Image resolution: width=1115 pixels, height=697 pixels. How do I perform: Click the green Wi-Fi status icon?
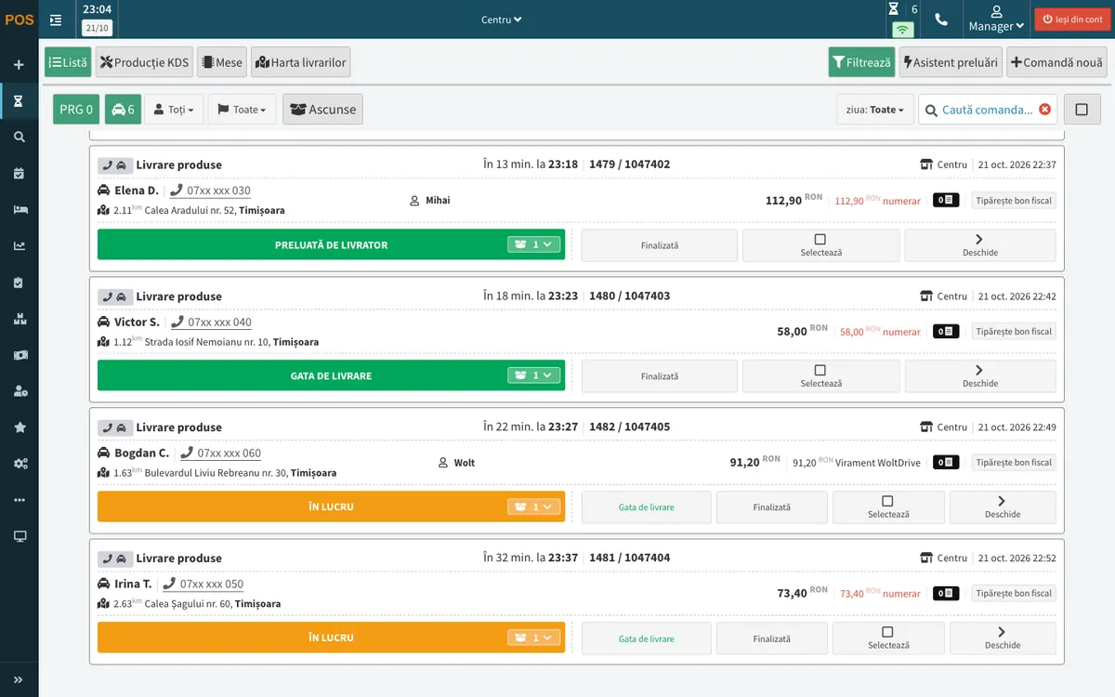902,29
